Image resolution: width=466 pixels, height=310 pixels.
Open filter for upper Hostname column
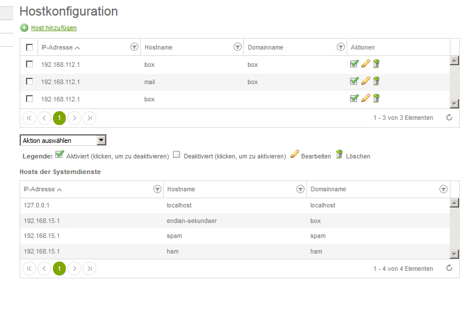click(237, 47)
